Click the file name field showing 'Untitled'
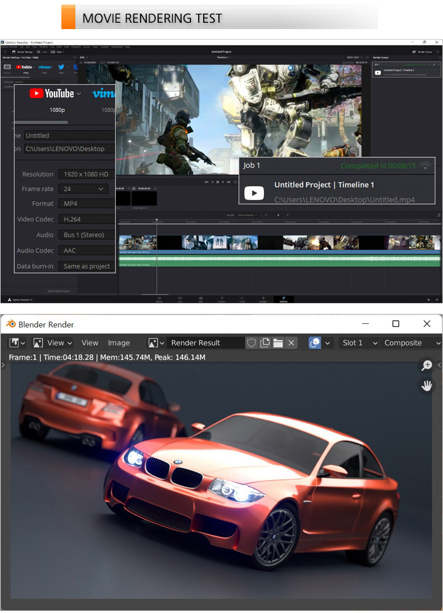This screenshot has height=613, width=443. coord(69,135)
